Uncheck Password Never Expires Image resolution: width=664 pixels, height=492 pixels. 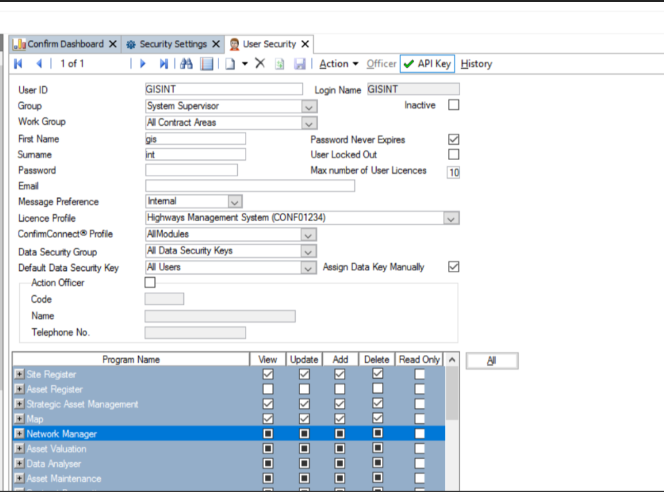(453, 140)
